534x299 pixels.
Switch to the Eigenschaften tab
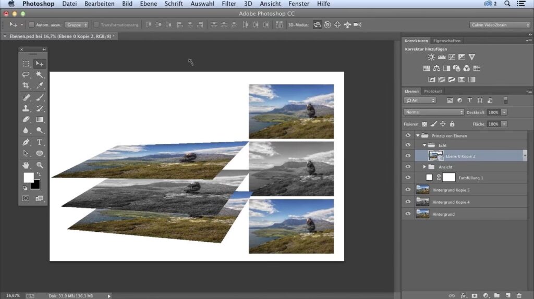click(446, 41)
